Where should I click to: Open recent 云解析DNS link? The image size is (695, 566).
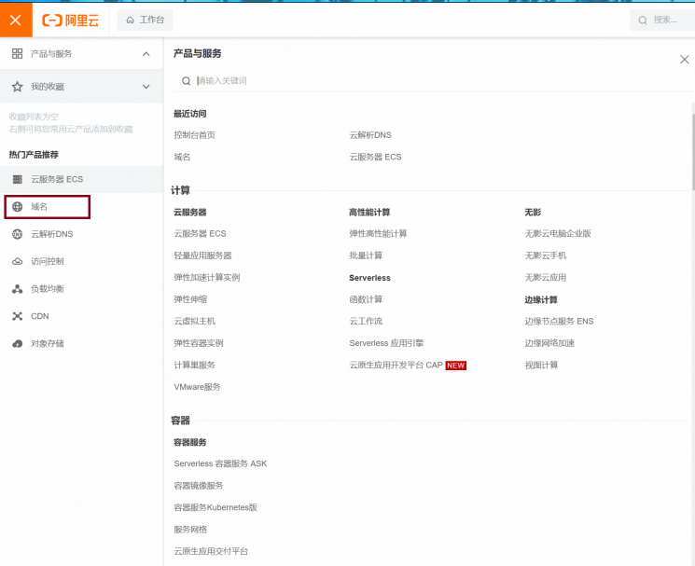(x=370, y=135)
